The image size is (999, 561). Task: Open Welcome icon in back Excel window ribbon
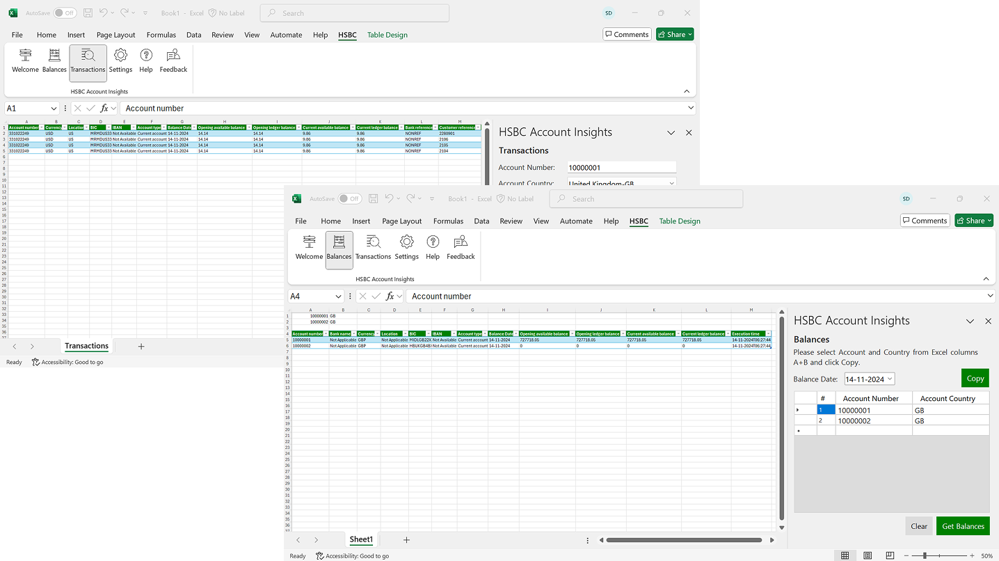[25, 61]
